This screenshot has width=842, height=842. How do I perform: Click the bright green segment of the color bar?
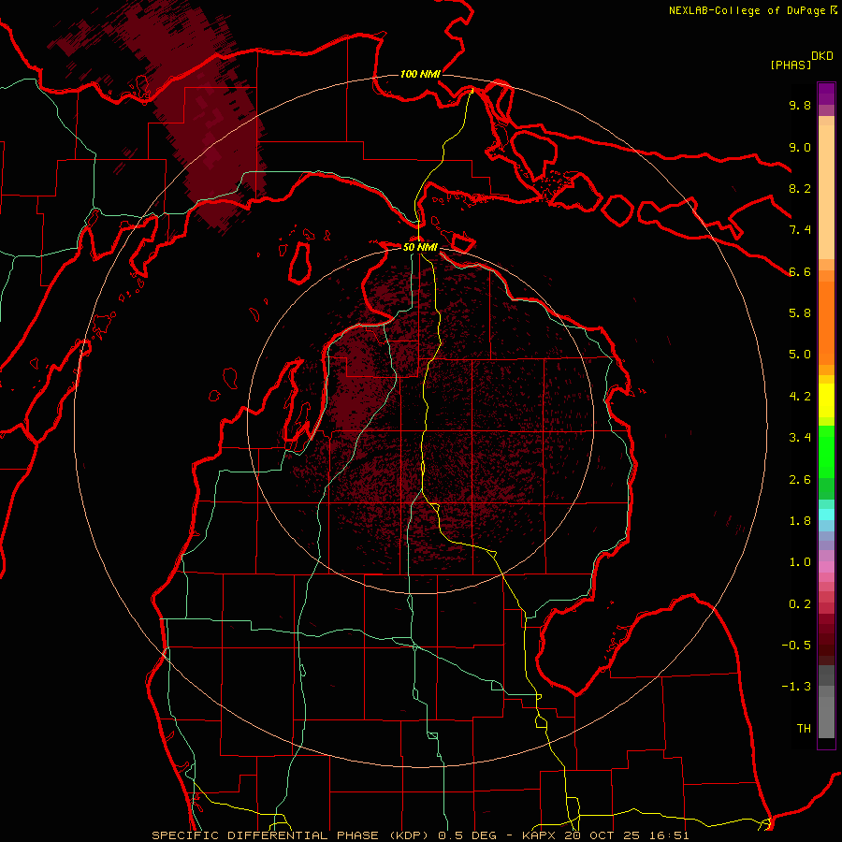click(826, 452)
